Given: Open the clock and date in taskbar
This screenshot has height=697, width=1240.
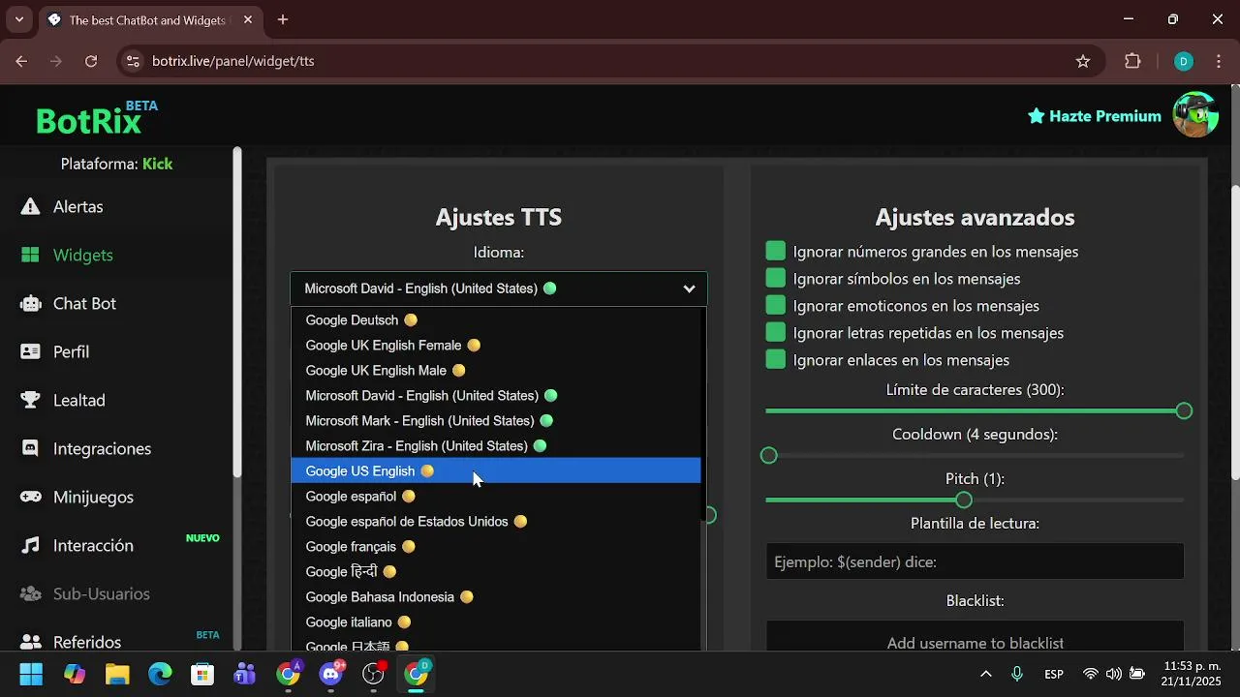Looking at the screenshot, I should coord(1193,674).
